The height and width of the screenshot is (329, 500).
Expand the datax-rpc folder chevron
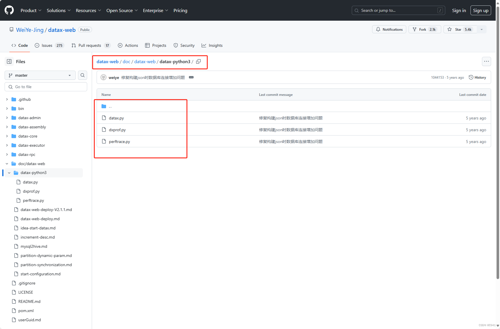tap(7, 154)
